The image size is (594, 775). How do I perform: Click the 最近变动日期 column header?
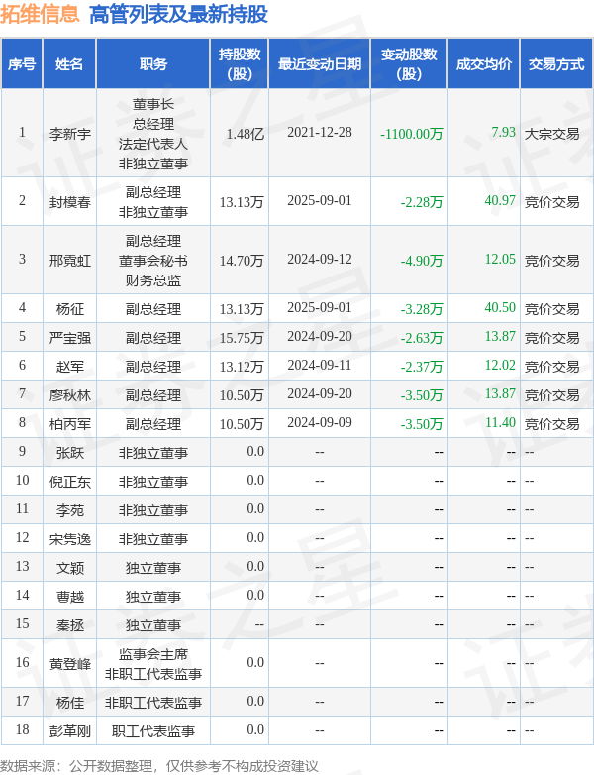(x=320, y=64)
